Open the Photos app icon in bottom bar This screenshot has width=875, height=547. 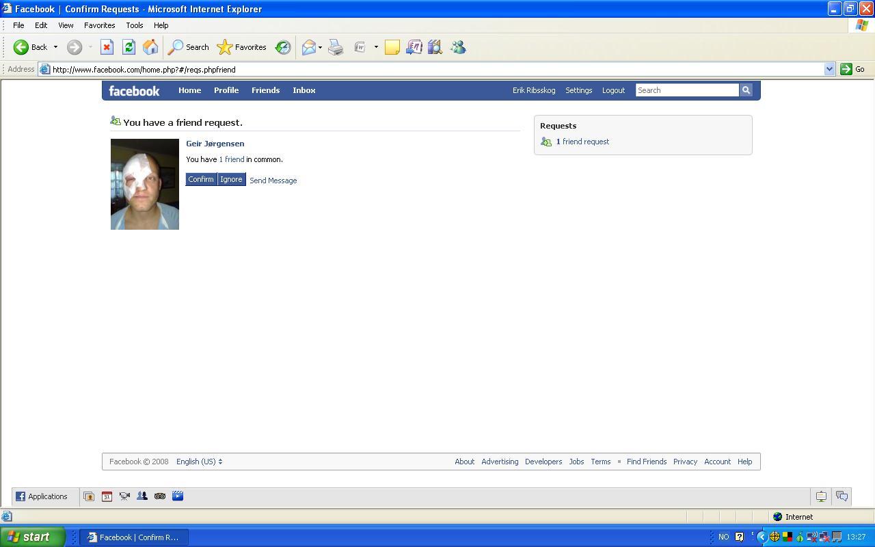click(x=89, y=496)
